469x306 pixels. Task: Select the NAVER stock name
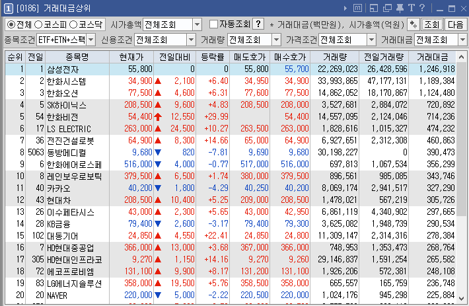tap(57, 295)
